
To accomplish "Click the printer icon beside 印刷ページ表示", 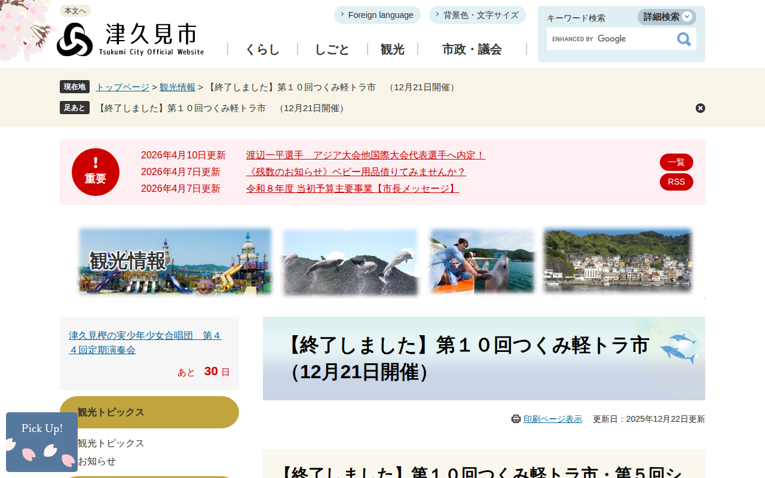I will (x=516, y=419).
